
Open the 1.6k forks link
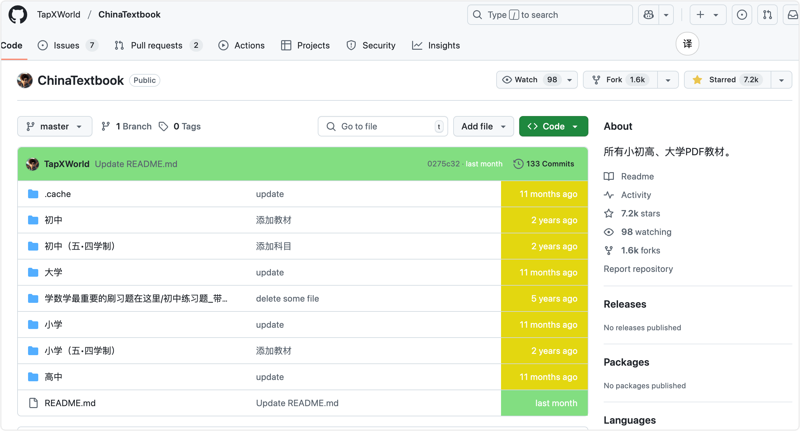[632, 250]
